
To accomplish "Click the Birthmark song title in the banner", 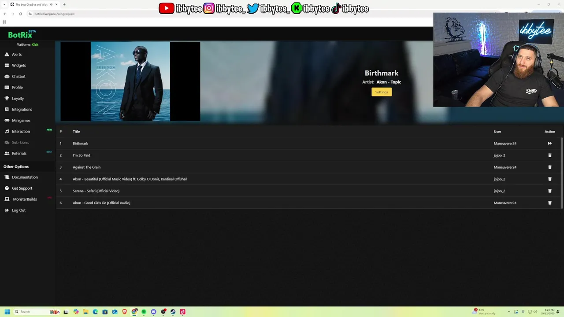I will click(x=382, y=73).
